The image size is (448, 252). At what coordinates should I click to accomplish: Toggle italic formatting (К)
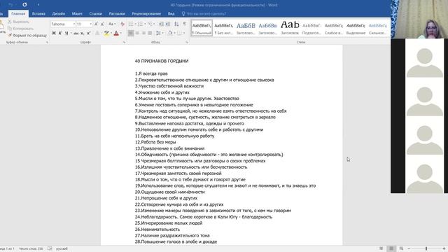click(x=60, y=33)
